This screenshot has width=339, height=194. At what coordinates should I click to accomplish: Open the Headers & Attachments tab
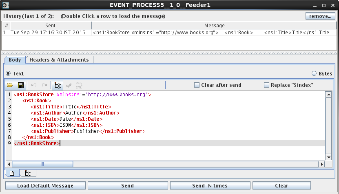(59, 60)
